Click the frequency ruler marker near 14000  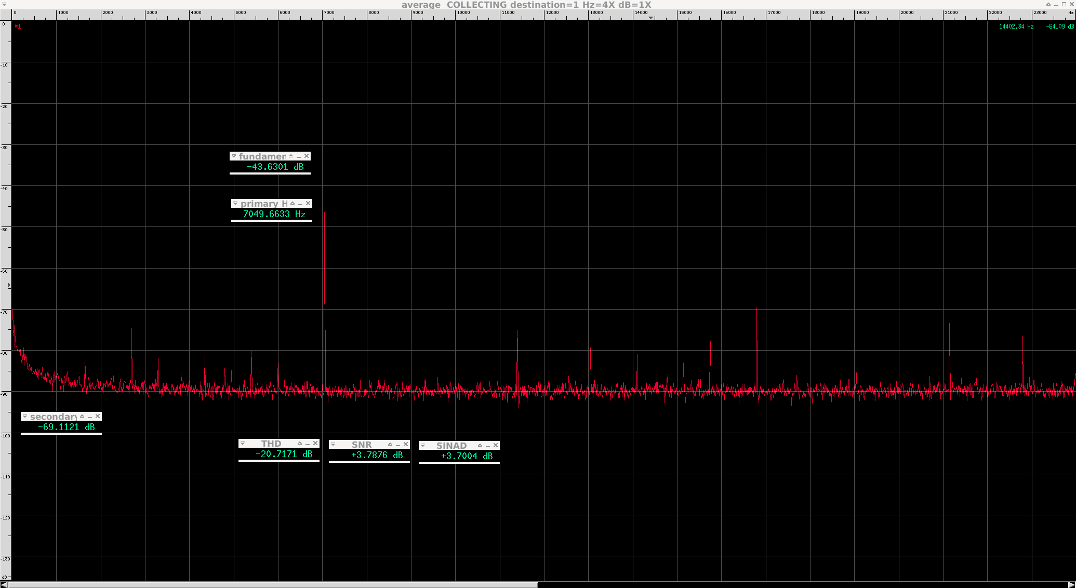click(x=650, y=18)
